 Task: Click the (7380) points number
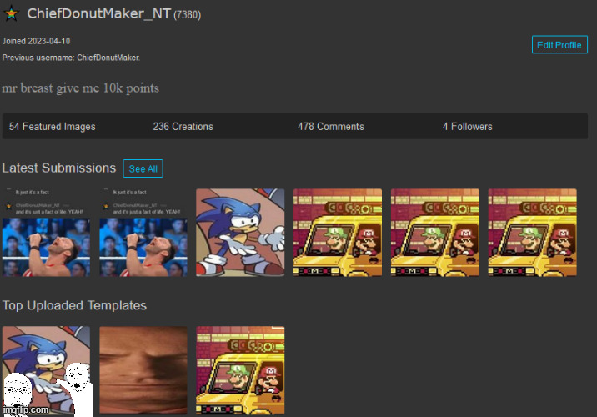click(x=188, y=15)
